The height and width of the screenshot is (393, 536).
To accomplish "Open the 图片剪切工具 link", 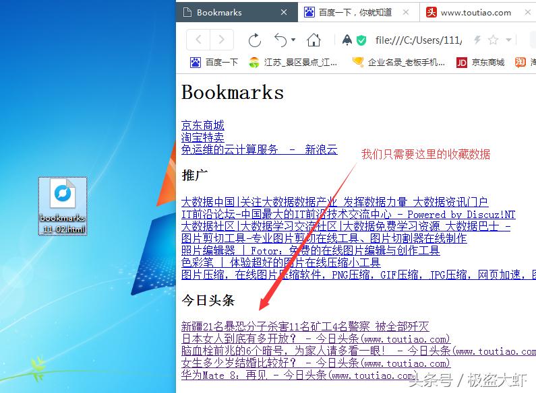I will coord(324,238).
